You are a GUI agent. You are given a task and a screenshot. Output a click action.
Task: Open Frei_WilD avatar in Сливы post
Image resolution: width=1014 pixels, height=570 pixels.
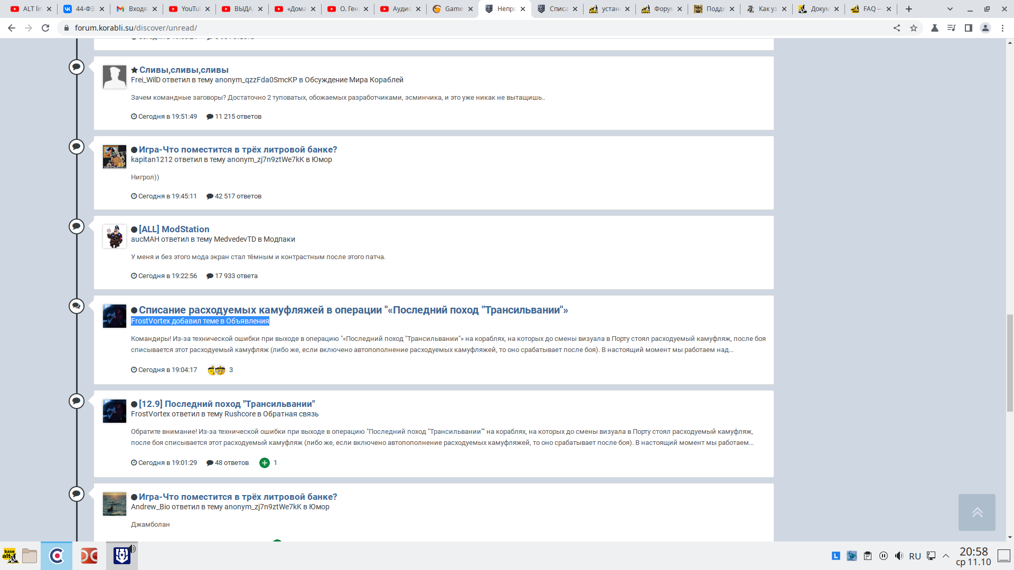(114, 77)
